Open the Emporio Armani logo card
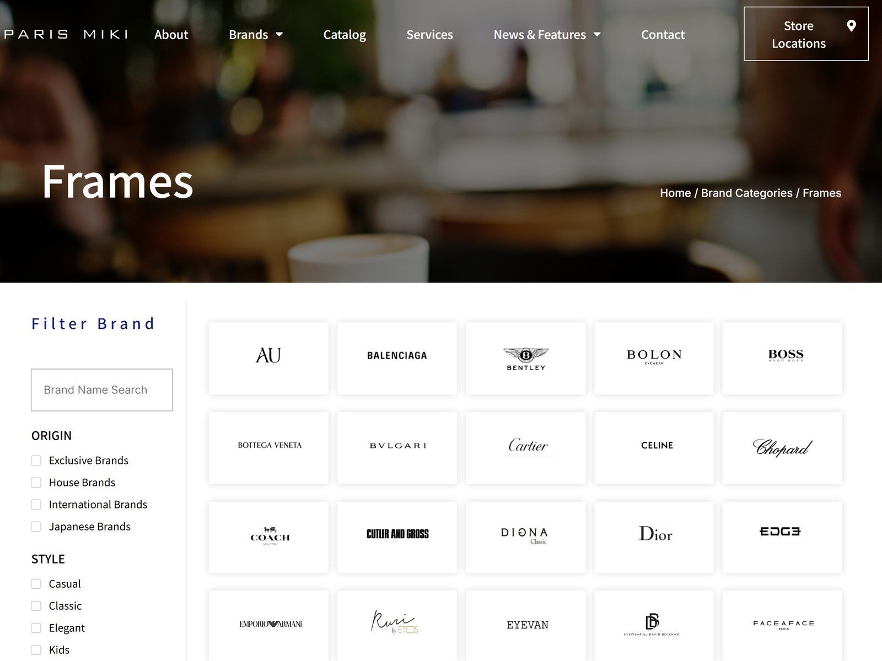 268,626
